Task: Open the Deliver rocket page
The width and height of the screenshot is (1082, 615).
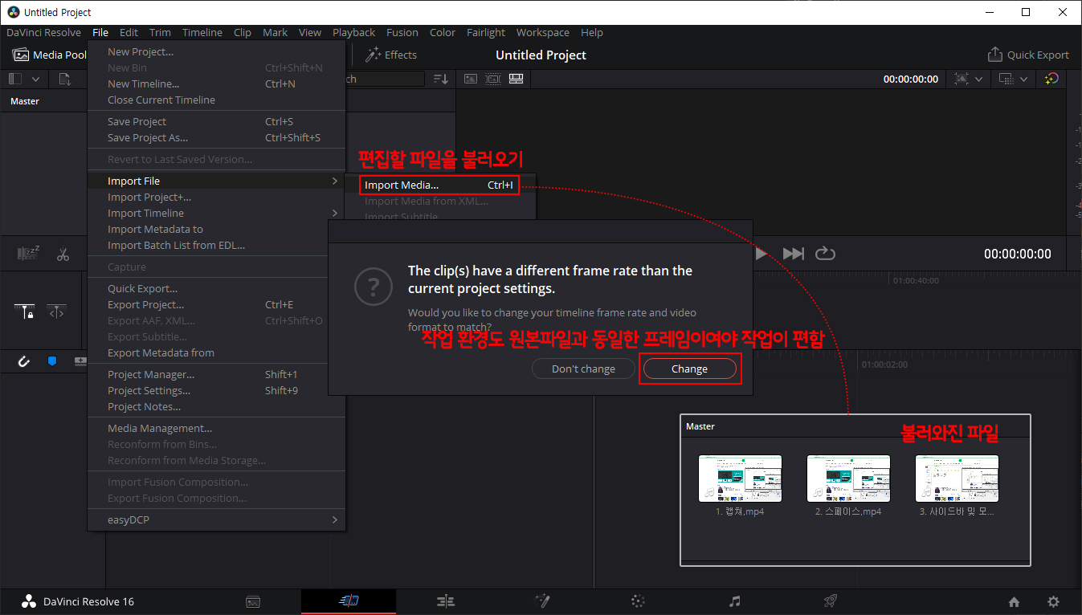Action: (831, 601)
